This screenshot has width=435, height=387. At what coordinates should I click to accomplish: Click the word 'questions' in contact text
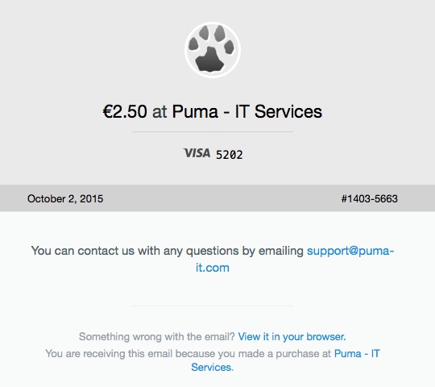(x=212, y=252)
